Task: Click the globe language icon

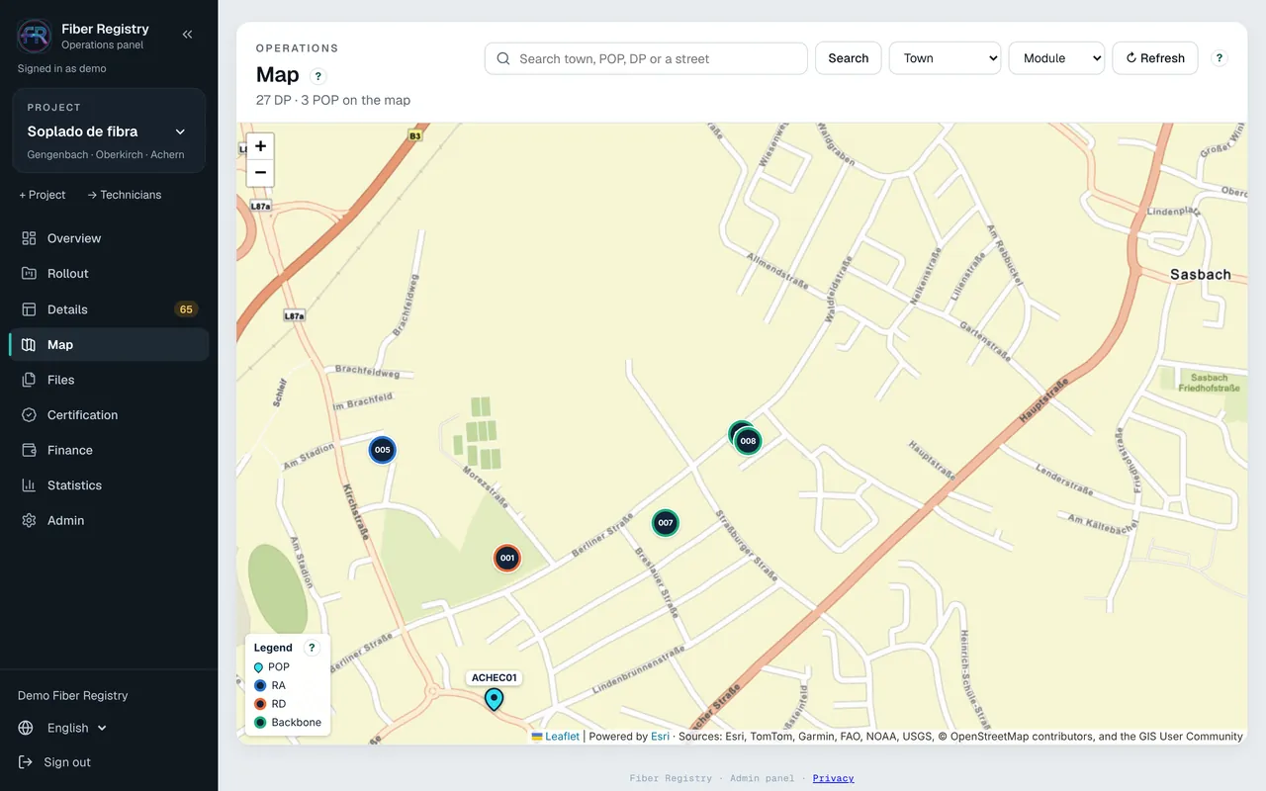Action: pos(27,728)
